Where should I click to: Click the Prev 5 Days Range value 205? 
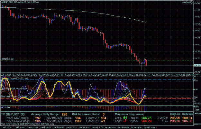point(38,121)
